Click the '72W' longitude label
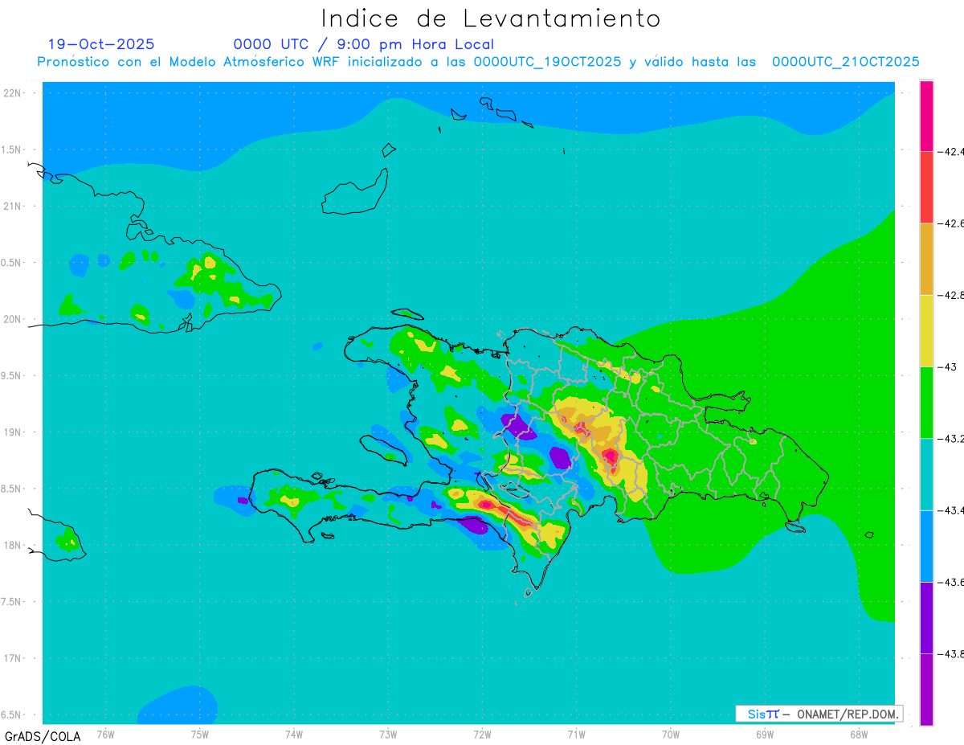This screenshot has height=745, width=964. click(482, 733)
